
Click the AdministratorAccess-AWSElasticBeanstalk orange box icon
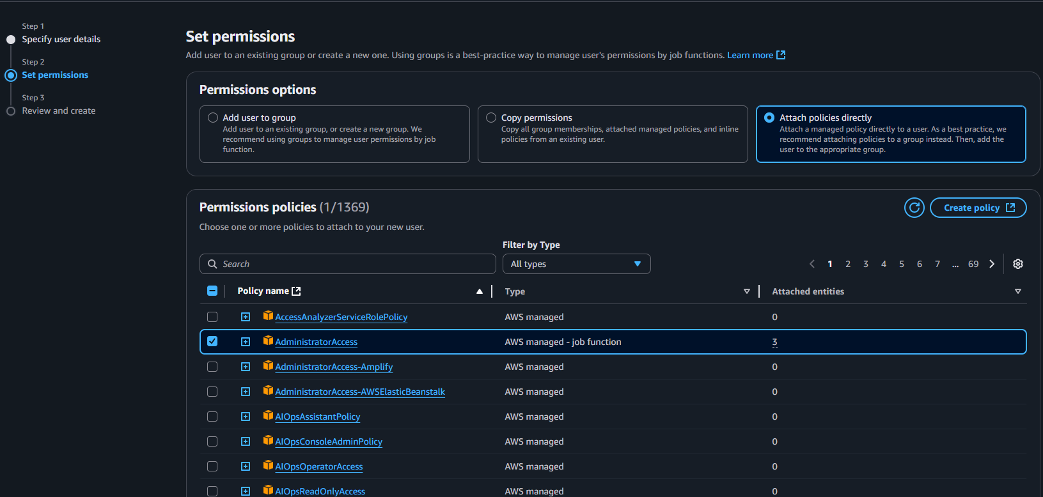pos(268,391)
